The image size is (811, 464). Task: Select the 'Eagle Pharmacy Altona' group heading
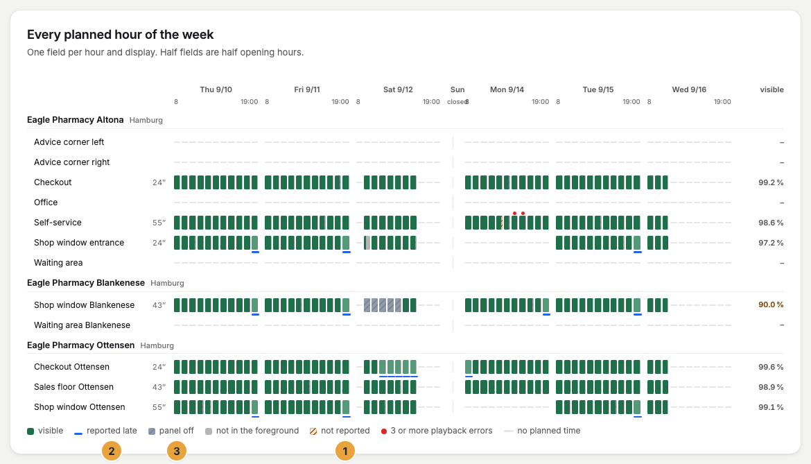coord(75,120)
